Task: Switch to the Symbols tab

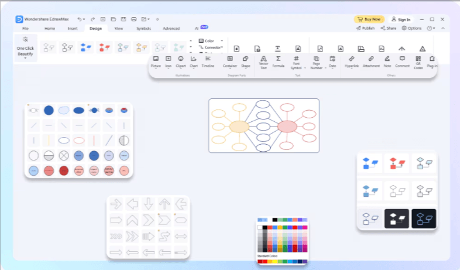Action: 144,29
